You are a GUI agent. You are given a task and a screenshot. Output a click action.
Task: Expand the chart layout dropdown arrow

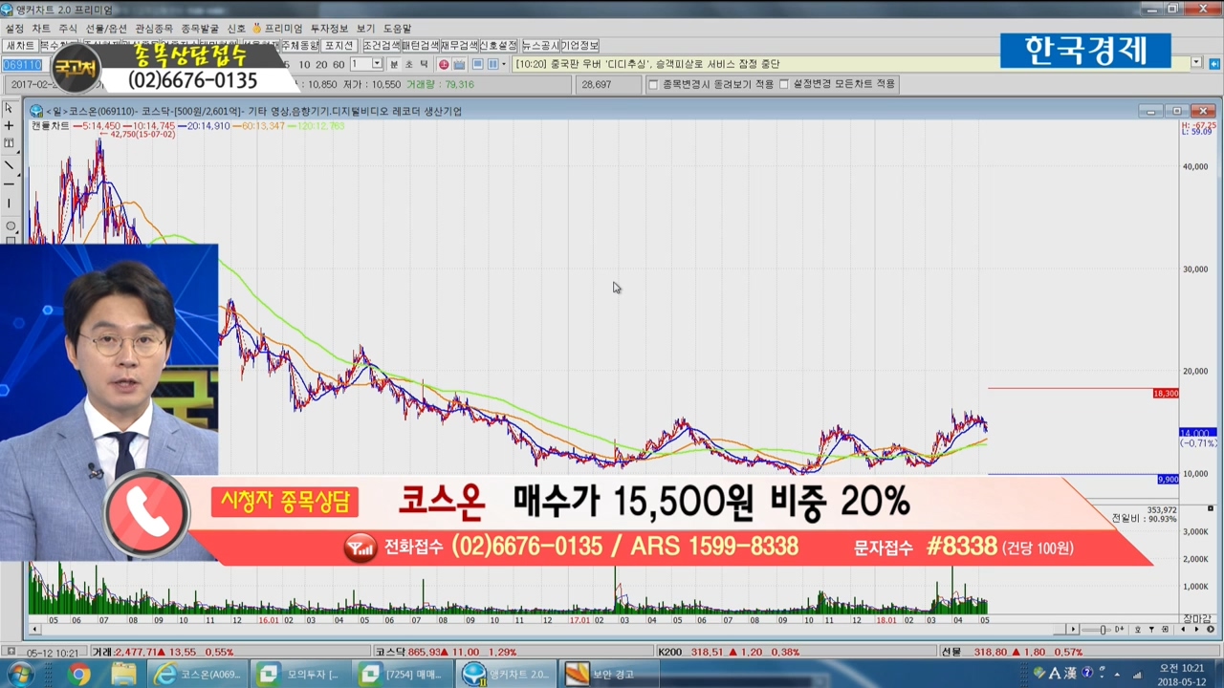505,64
